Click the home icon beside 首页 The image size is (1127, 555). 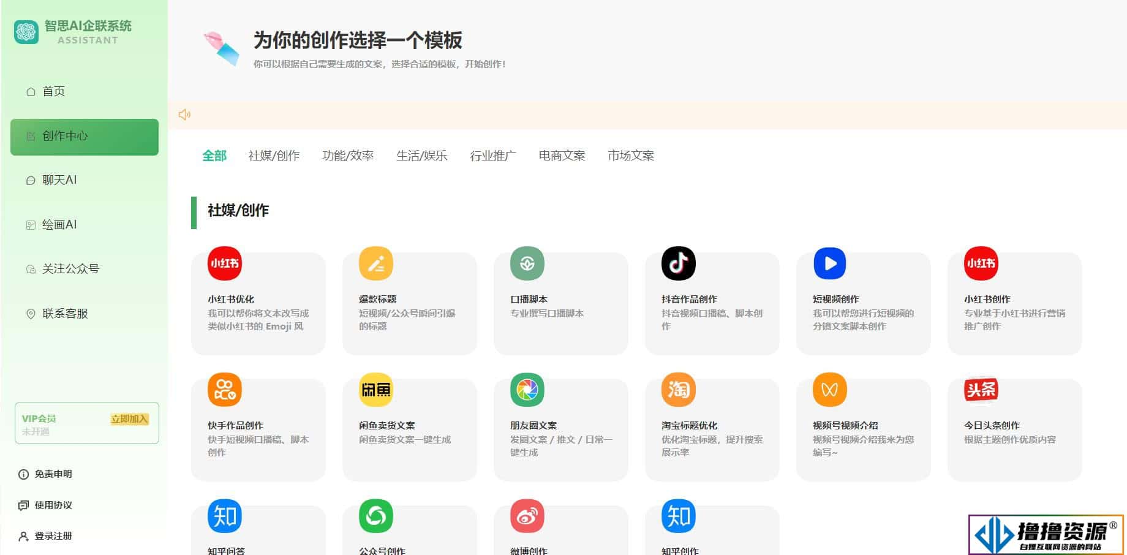pyautogui.click(x=31, y=91)
